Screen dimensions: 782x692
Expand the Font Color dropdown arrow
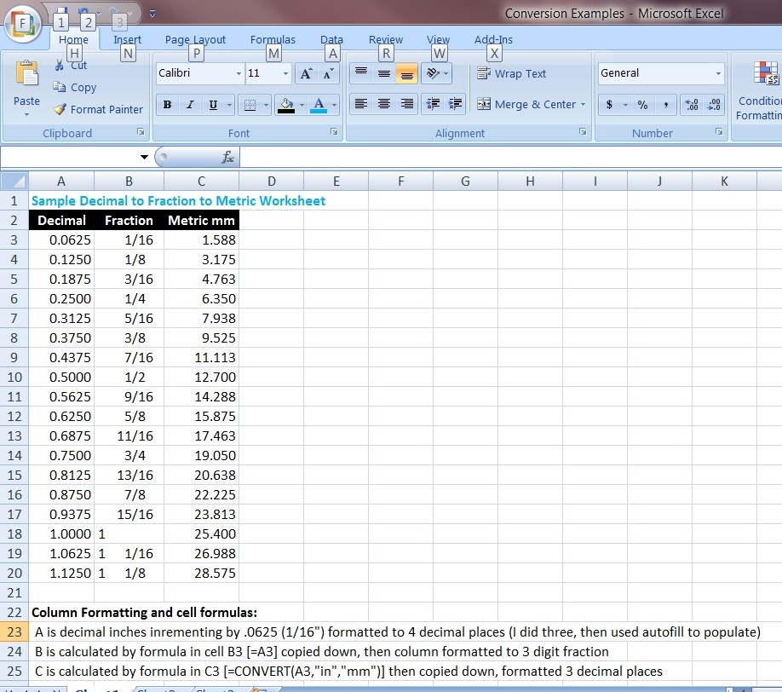point(334,105)
